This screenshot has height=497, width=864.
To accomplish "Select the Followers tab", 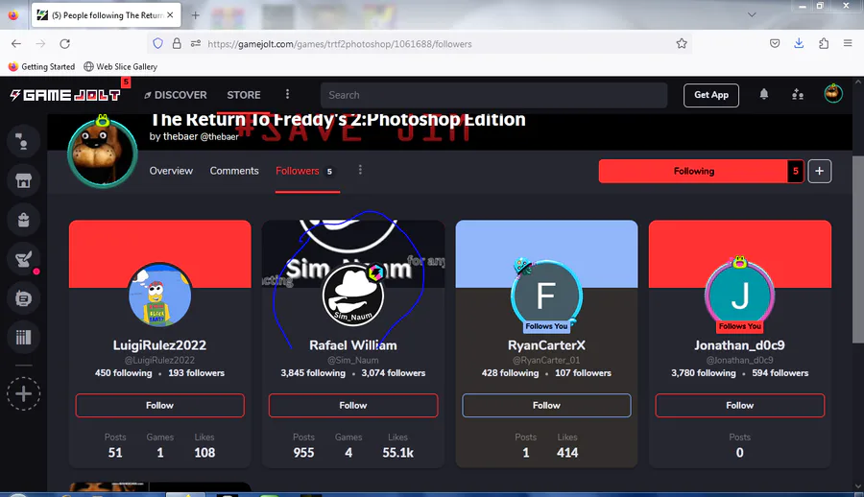I will (304, 171).
